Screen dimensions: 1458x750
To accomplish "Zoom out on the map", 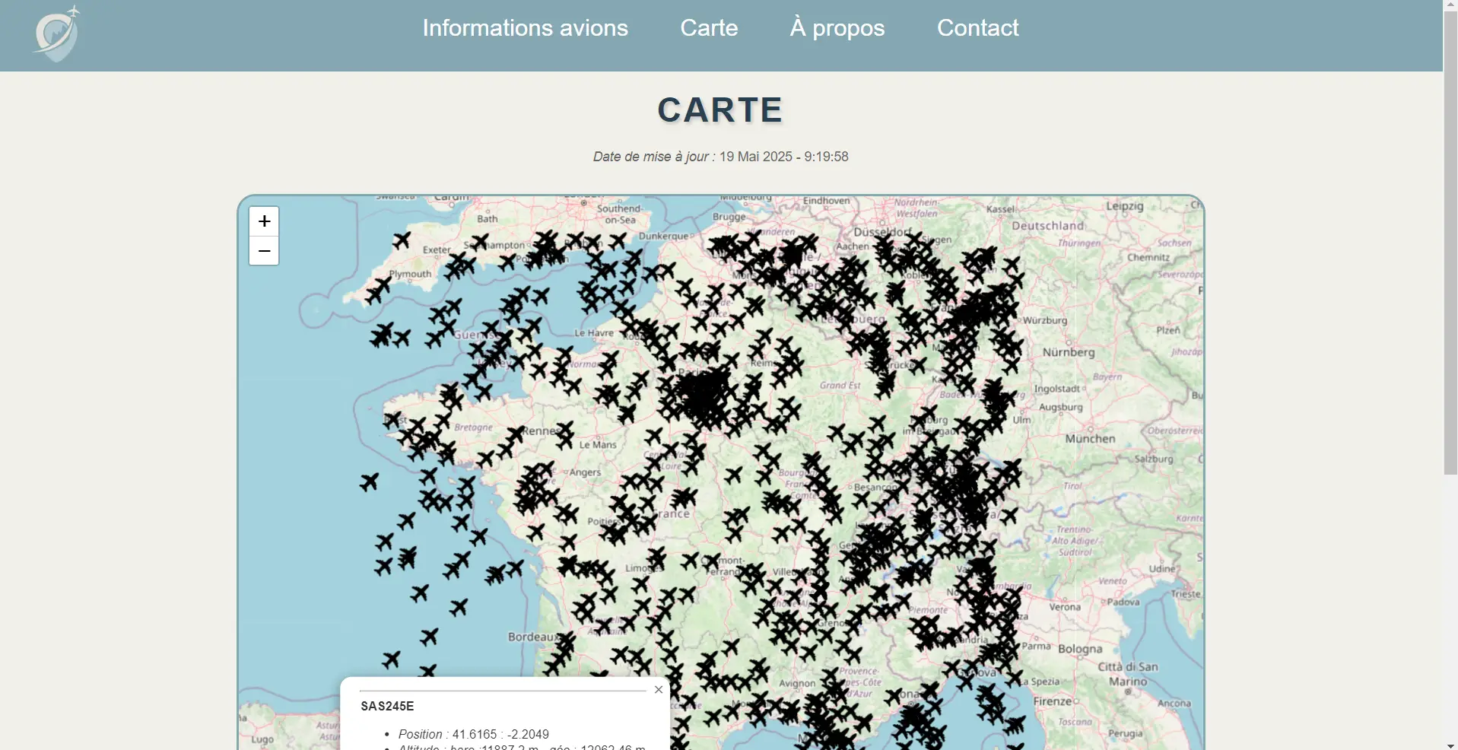I will point(264,251).
